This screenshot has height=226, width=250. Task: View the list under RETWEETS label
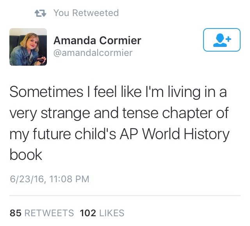pyautogui.click(x=49, y=213)
